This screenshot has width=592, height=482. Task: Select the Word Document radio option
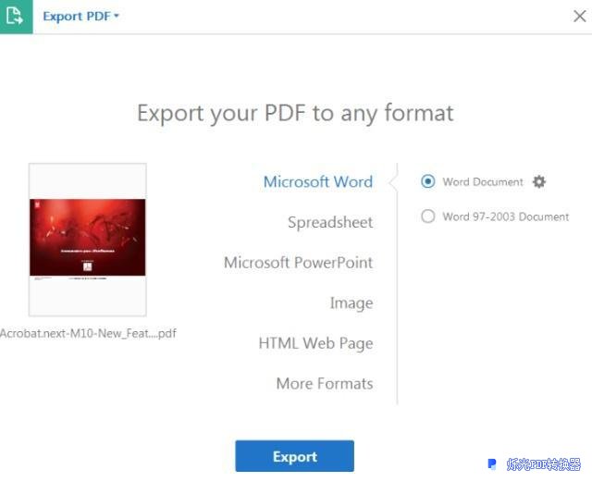click(x=427, y=181)
